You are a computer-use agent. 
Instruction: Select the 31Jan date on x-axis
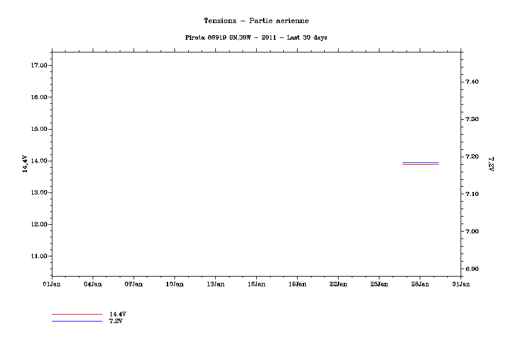pyautogui.click(x=461, y=283)
